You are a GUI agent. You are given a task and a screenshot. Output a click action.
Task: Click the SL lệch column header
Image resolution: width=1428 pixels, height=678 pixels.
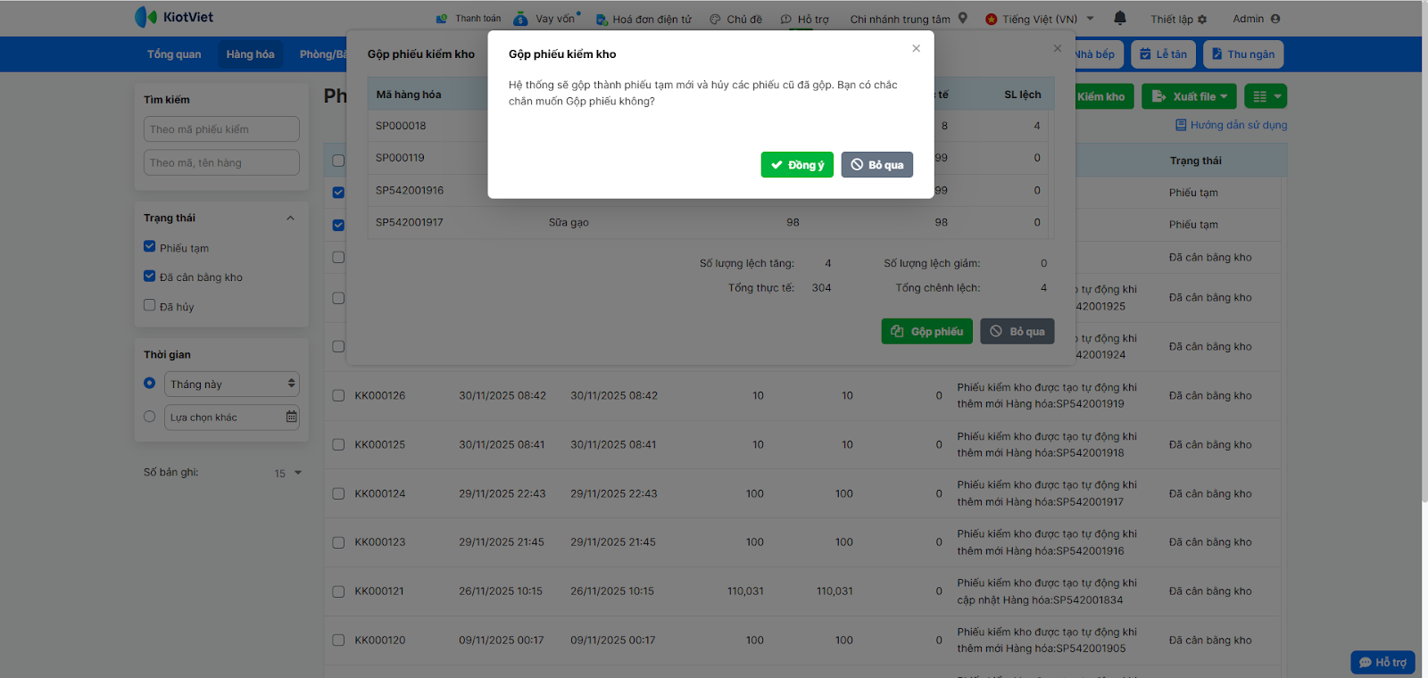1023,95
